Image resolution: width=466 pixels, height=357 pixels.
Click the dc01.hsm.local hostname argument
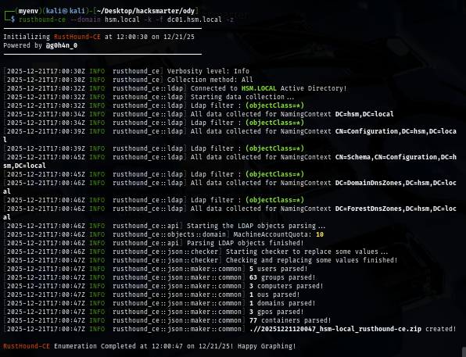(195, 20)
